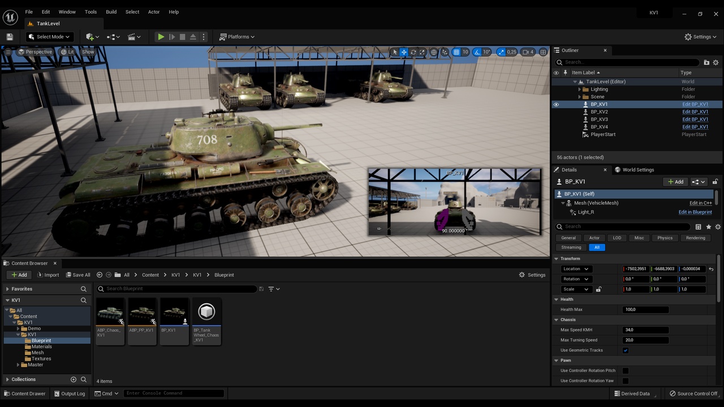724x407 pixels.
Task: Open the Platforms dropdown
Action: coord(237,37)
